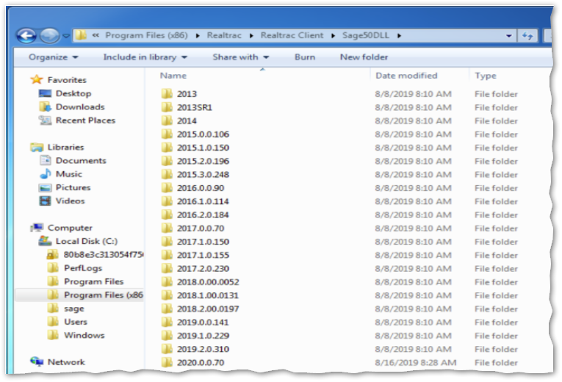The width and height of the screenshot is (562, 382).
Task: Click the folder icon in address bar
Action: coord(81,35)
